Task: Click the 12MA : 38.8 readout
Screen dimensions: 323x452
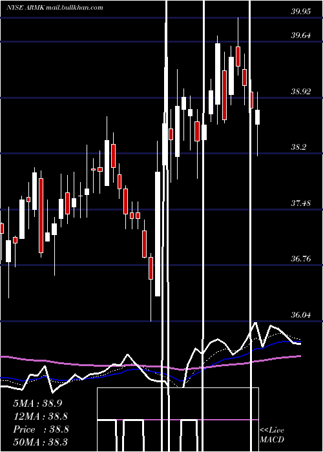Action: click(x=41, y=416)
